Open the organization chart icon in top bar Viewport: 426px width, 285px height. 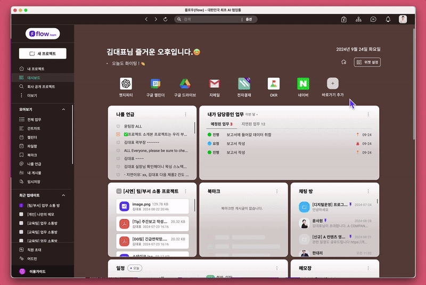(358, 19)
